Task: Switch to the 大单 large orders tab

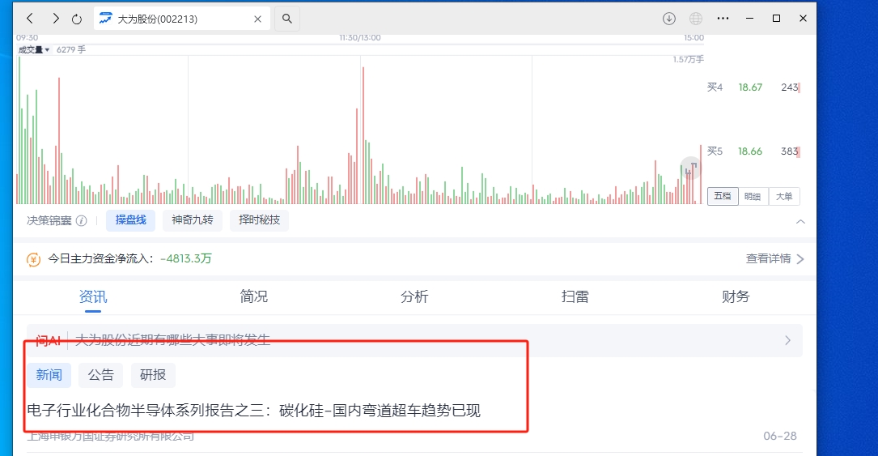Action: pyautogui.click(x=784, y=197)
